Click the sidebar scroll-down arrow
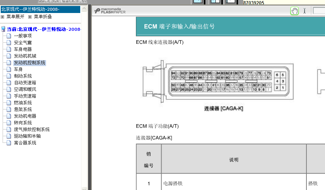Viewport: 325px width, 190px height. [x=84, y=189]
